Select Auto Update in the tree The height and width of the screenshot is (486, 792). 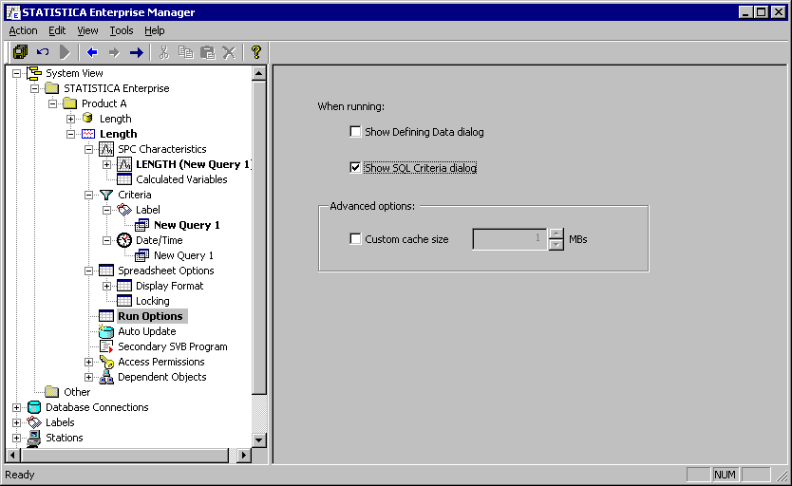[146, 331]
